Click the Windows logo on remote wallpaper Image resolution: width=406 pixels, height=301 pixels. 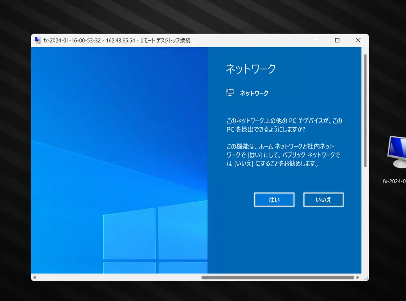click(x=154, y=239)
